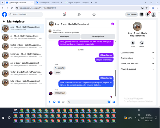Open Taylor 2 beds conversation
The image size is (160, 128).
coord(22,73)
